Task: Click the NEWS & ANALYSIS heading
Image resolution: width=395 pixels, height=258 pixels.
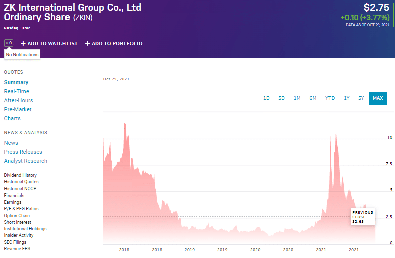Action: click(x=25, y=132)
